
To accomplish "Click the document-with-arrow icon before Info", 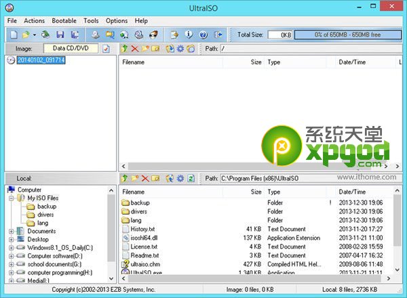I will coord(174,35).
